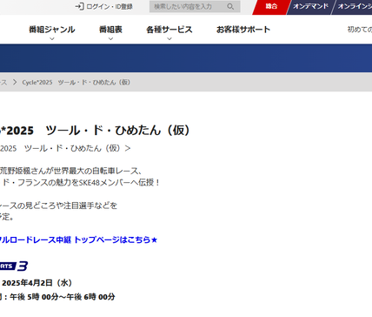The height and width of the screenshot is (317, 372).
Task: Click the Cycle*2025 ツール・ド・ひめたん breadcrumb
Action: pos(76,82)
